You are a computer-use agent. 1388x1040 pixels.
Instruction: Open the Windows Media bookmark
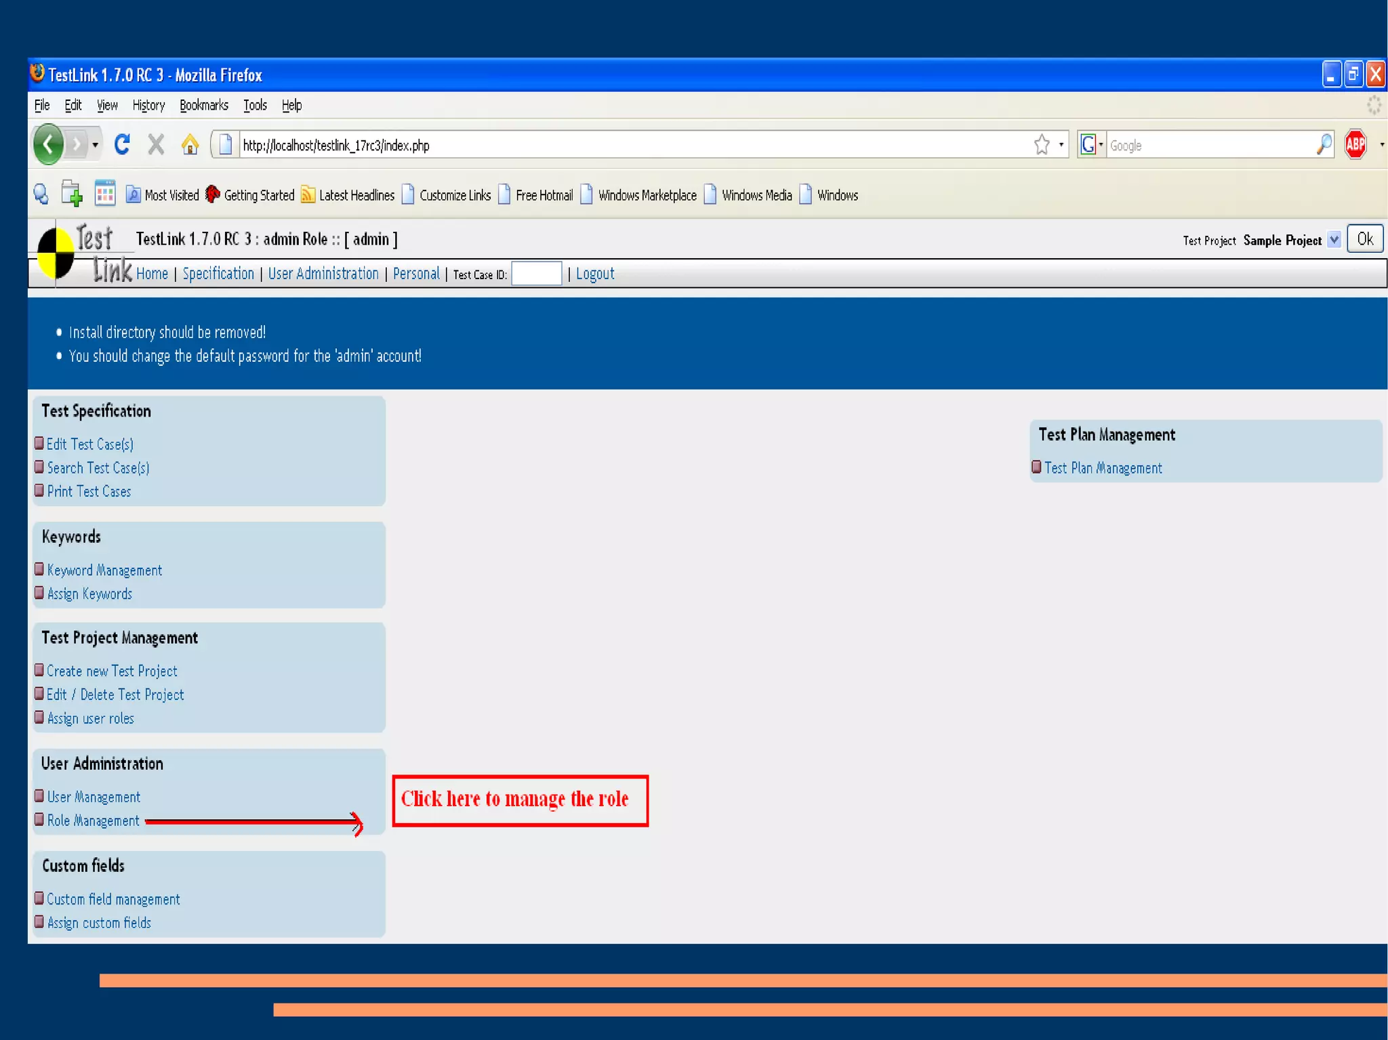[x=748, y=195]
